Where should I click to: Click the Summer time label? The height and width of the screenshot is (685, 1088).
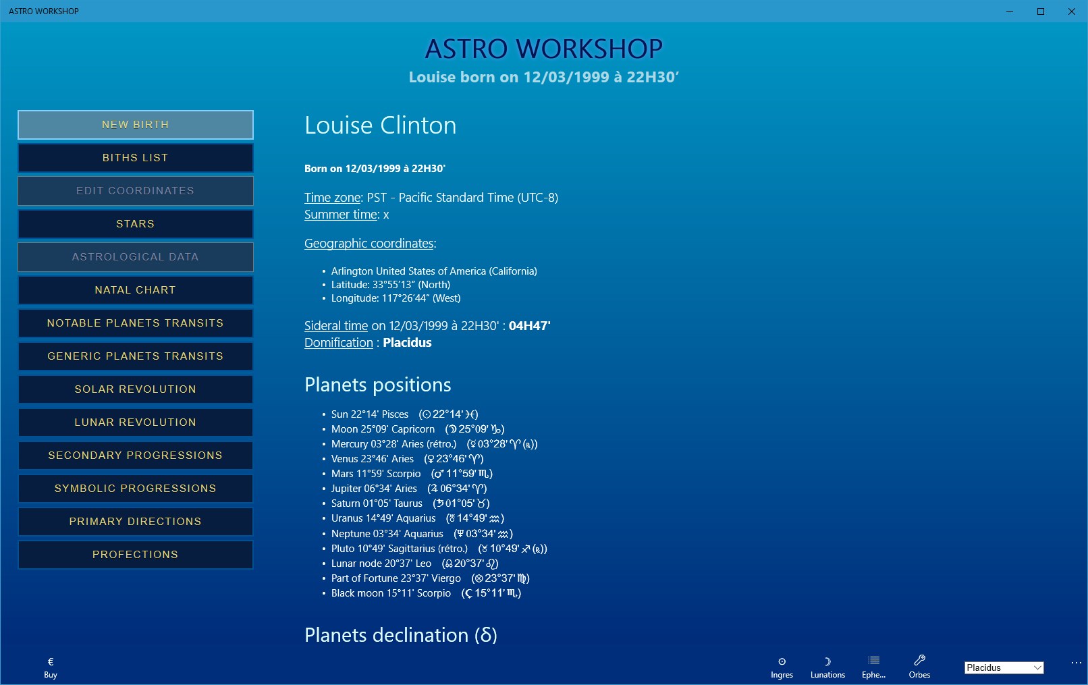click(341, 215)
